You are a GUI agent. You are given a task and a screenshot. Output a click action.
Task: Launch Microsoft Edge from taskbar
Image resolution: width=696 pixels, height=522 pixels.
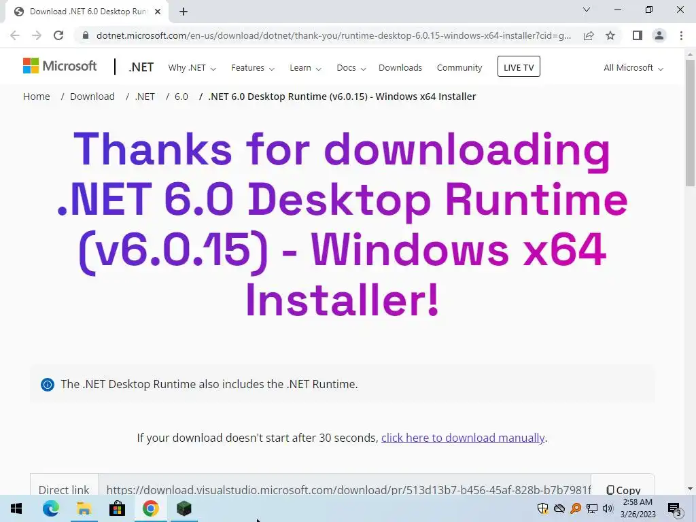click(x=50, y=508)
